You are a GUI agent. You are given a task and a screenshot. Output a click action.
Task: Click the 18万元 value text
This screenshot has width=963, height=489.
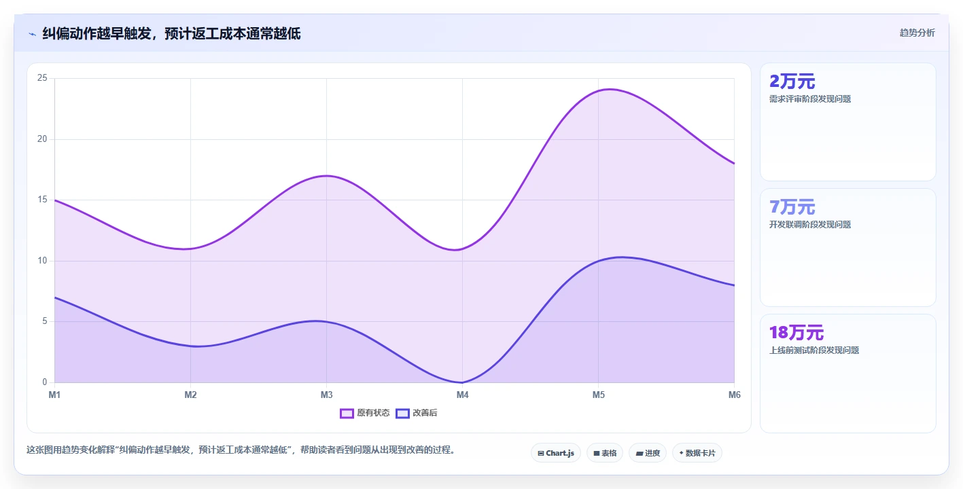(796, 333)
